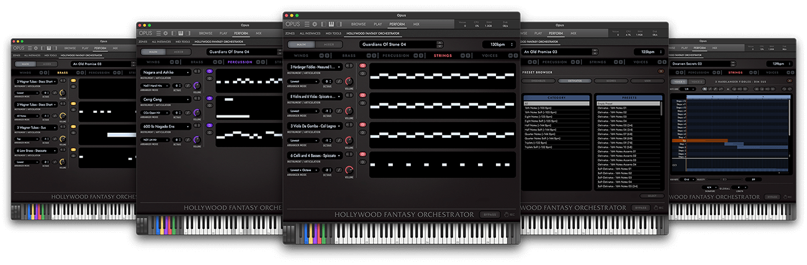The image size is (807, 265).
Task: Select the ENSEMBLES filter in the Preset Browser
Action: [537, 81]
